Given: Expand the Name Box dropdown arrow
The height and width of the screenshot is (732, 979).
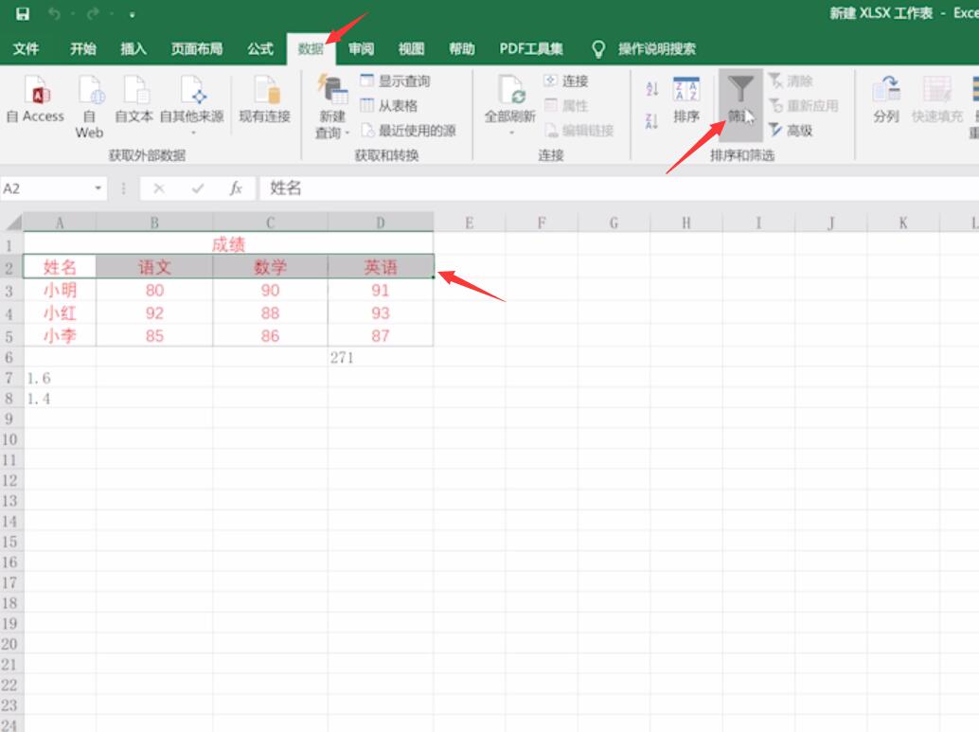Looking at the screenshot, I should click(x=98, y=188).
